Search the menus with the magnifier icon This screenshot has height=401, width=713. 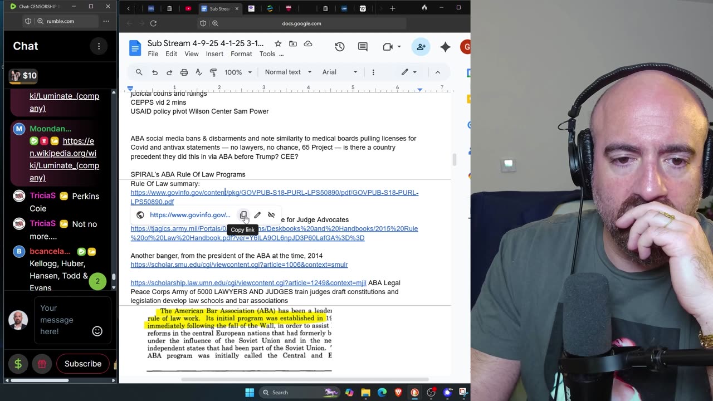pyautogui.click(x=139, y=72)
